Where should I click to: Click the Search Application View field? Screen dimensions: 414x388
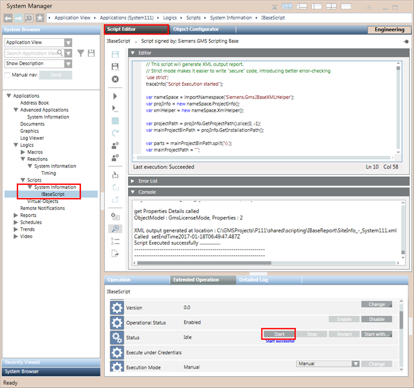click(34, 53)
